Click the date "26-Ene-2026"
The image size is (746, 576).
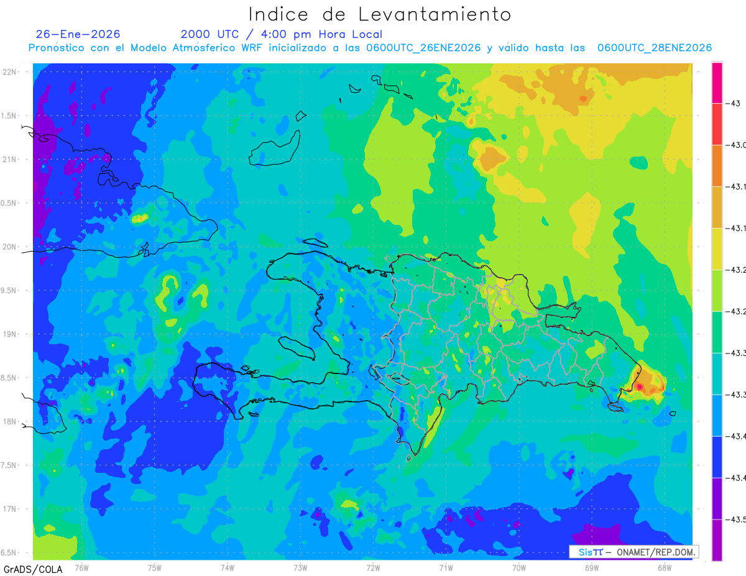[78, 34]
